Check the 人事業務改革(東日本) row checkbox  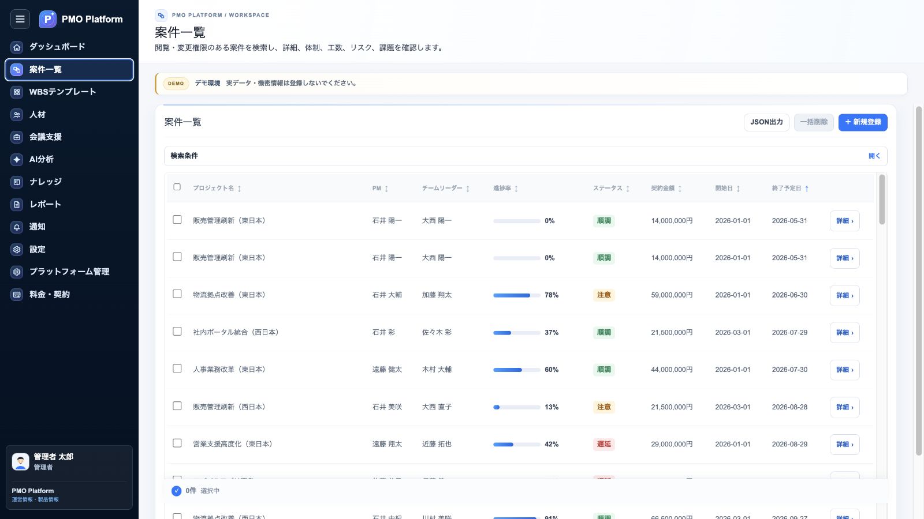pyautogui.click(x=177, y=368)
